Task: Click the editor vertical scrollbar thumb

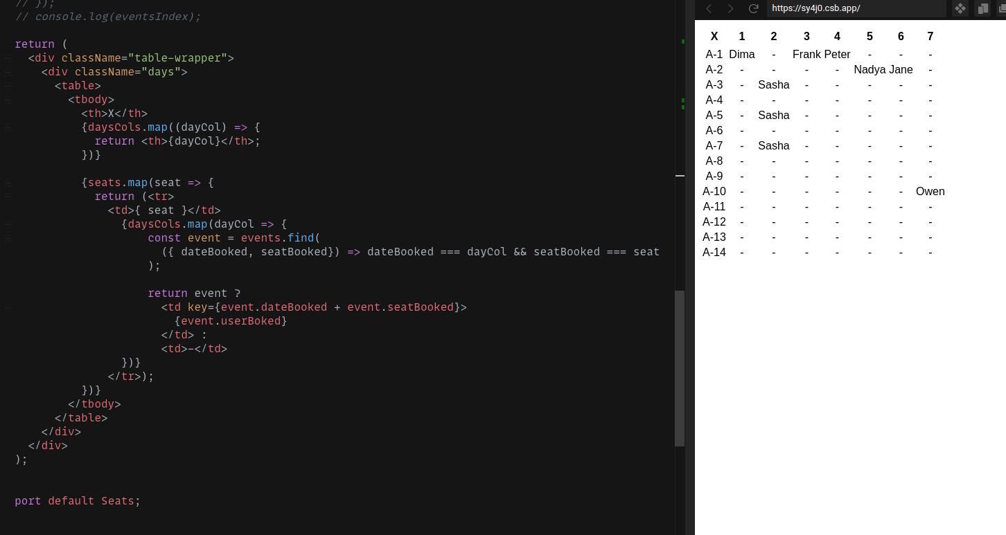Action: pyautogui.click(x=680, y=368)
